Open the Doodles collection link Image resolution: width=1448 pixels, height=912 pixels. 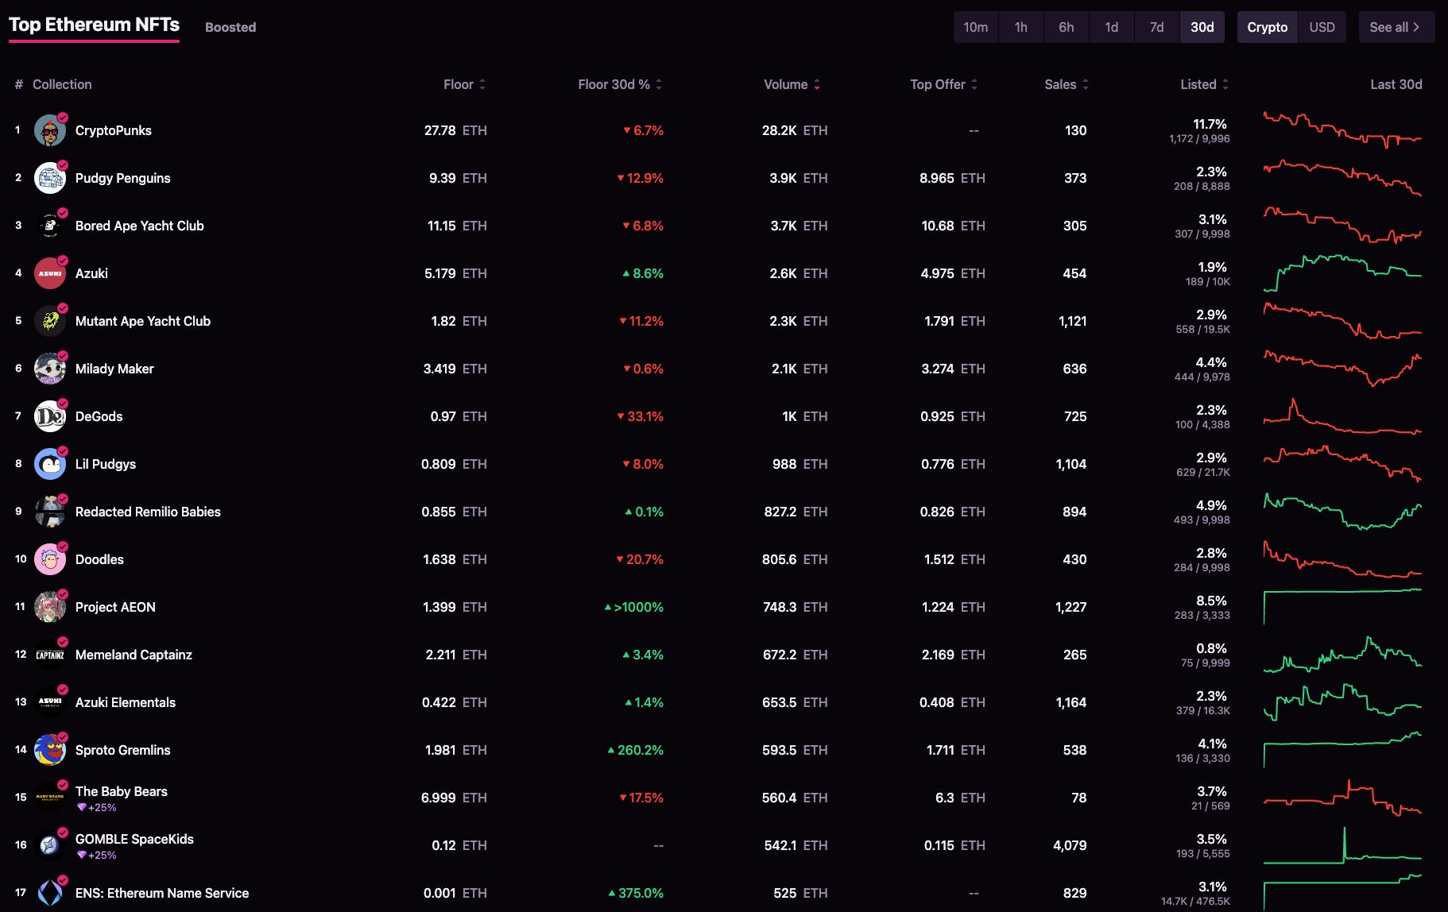[99, 559]
